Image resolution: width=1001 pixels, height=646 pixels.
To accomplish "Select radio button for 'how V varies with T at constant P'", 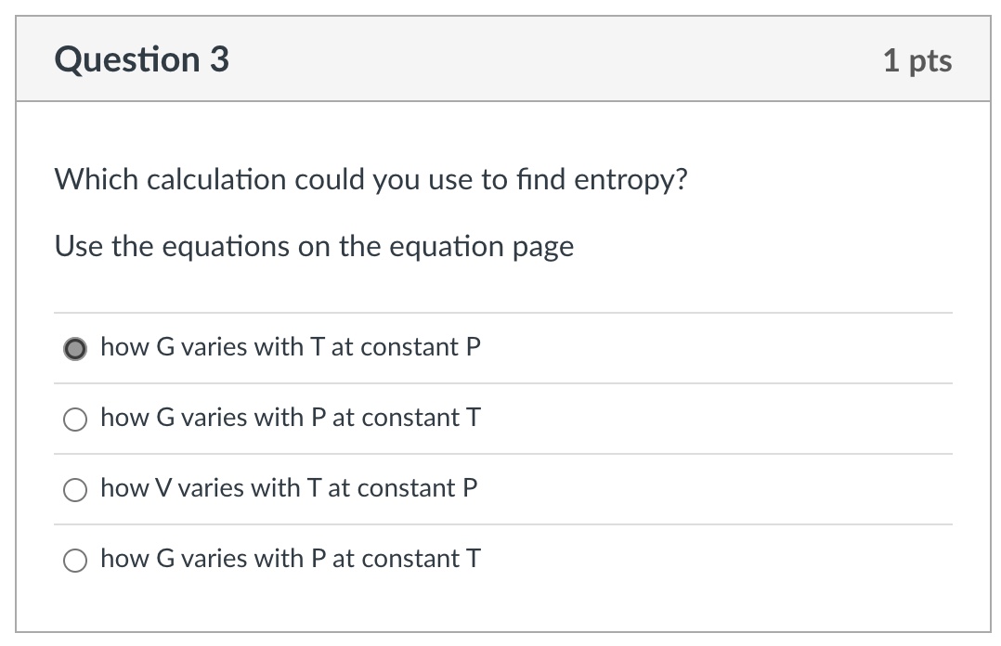I will pyautogui.click(x=74, y=489).
